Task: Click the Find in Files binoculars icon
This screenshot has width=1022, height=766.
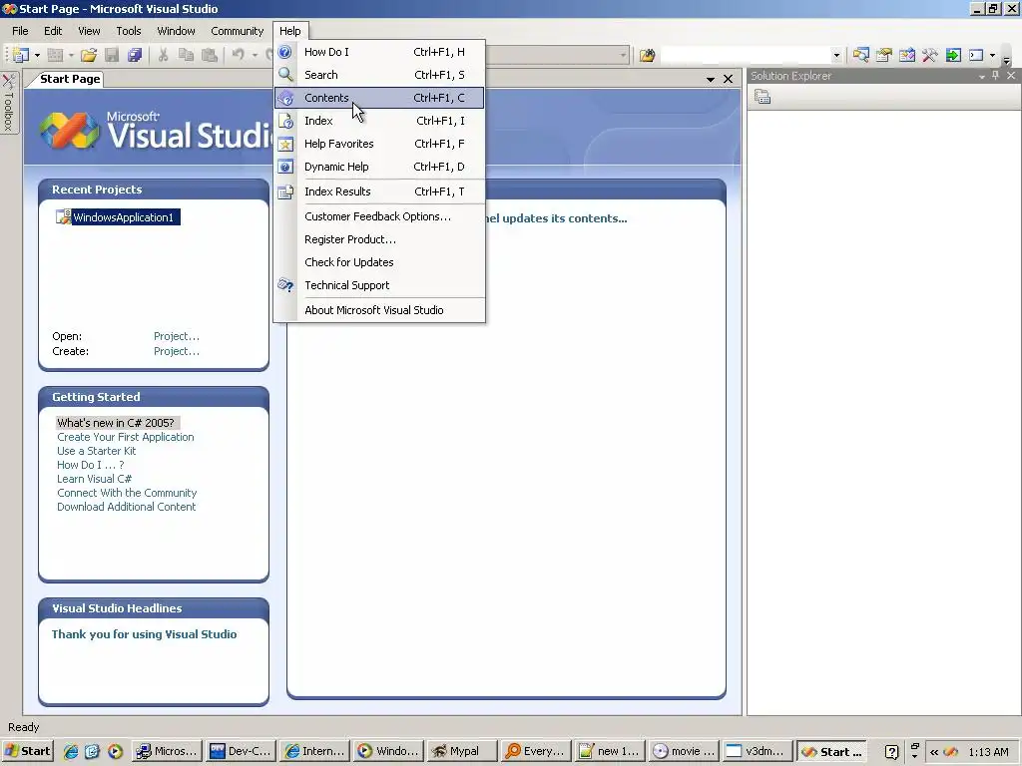Action: point(647,56)
